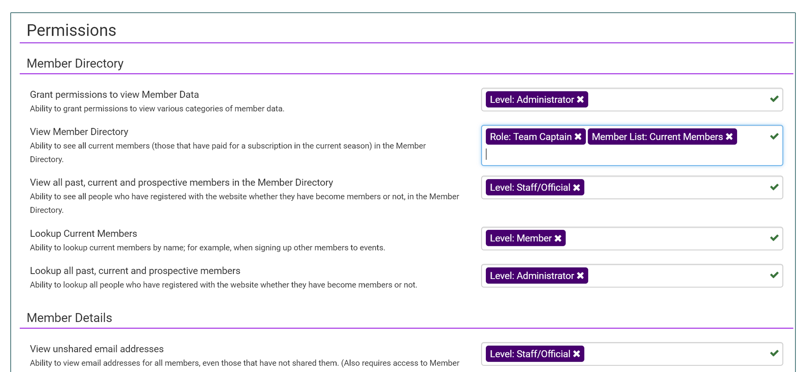This screenshot has width=809, height=372.
Task: Open the Lookup all past members selector field
Action: point(673,276)
